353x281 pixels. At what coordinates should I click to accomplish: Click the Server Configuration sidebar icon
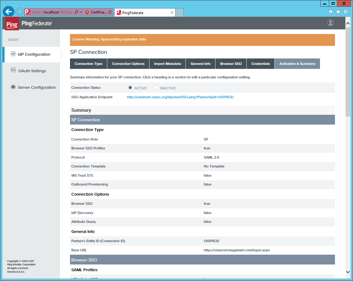[13, 87]
